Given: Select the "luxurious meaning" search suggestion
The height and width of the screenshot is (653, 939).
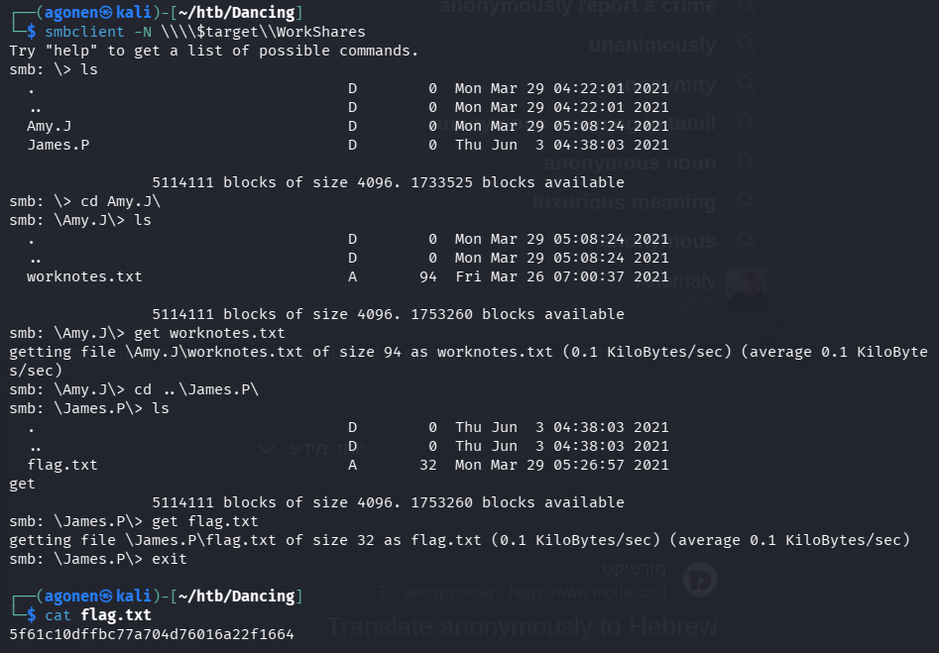Looking at the screenshot, I should (x=624, y=203).
